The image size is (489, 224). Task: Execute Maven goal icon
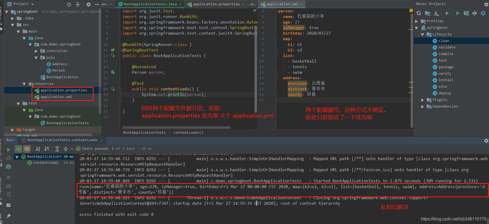click(466, 13)
